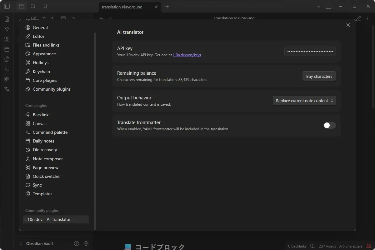
Task: Click 875 characters in status bar
Action: pos(351,246)
